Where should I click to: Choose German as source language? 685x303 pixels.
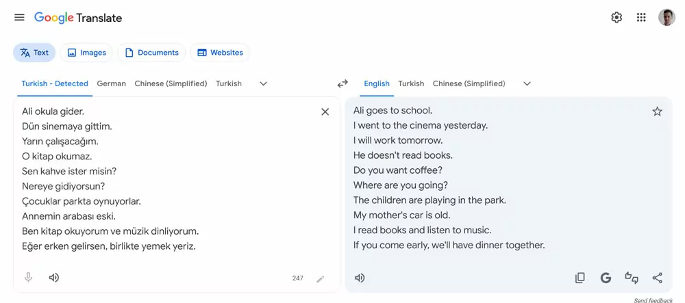[112, 83]
